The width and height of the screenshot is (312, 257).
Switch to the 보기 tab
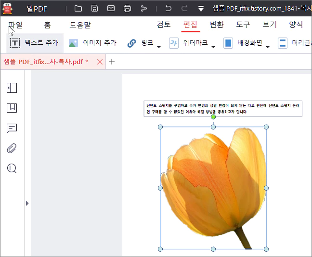[270, 25]
